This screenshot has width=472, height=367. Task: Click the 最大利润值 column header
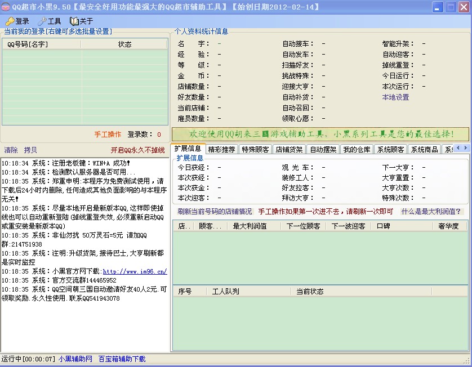[x=254, y=226]
